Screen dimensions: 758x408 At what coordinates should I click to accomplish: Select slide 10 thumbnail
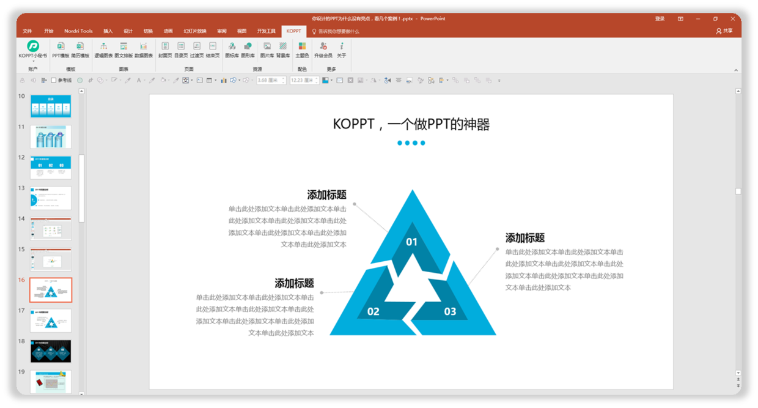point(51,106)
